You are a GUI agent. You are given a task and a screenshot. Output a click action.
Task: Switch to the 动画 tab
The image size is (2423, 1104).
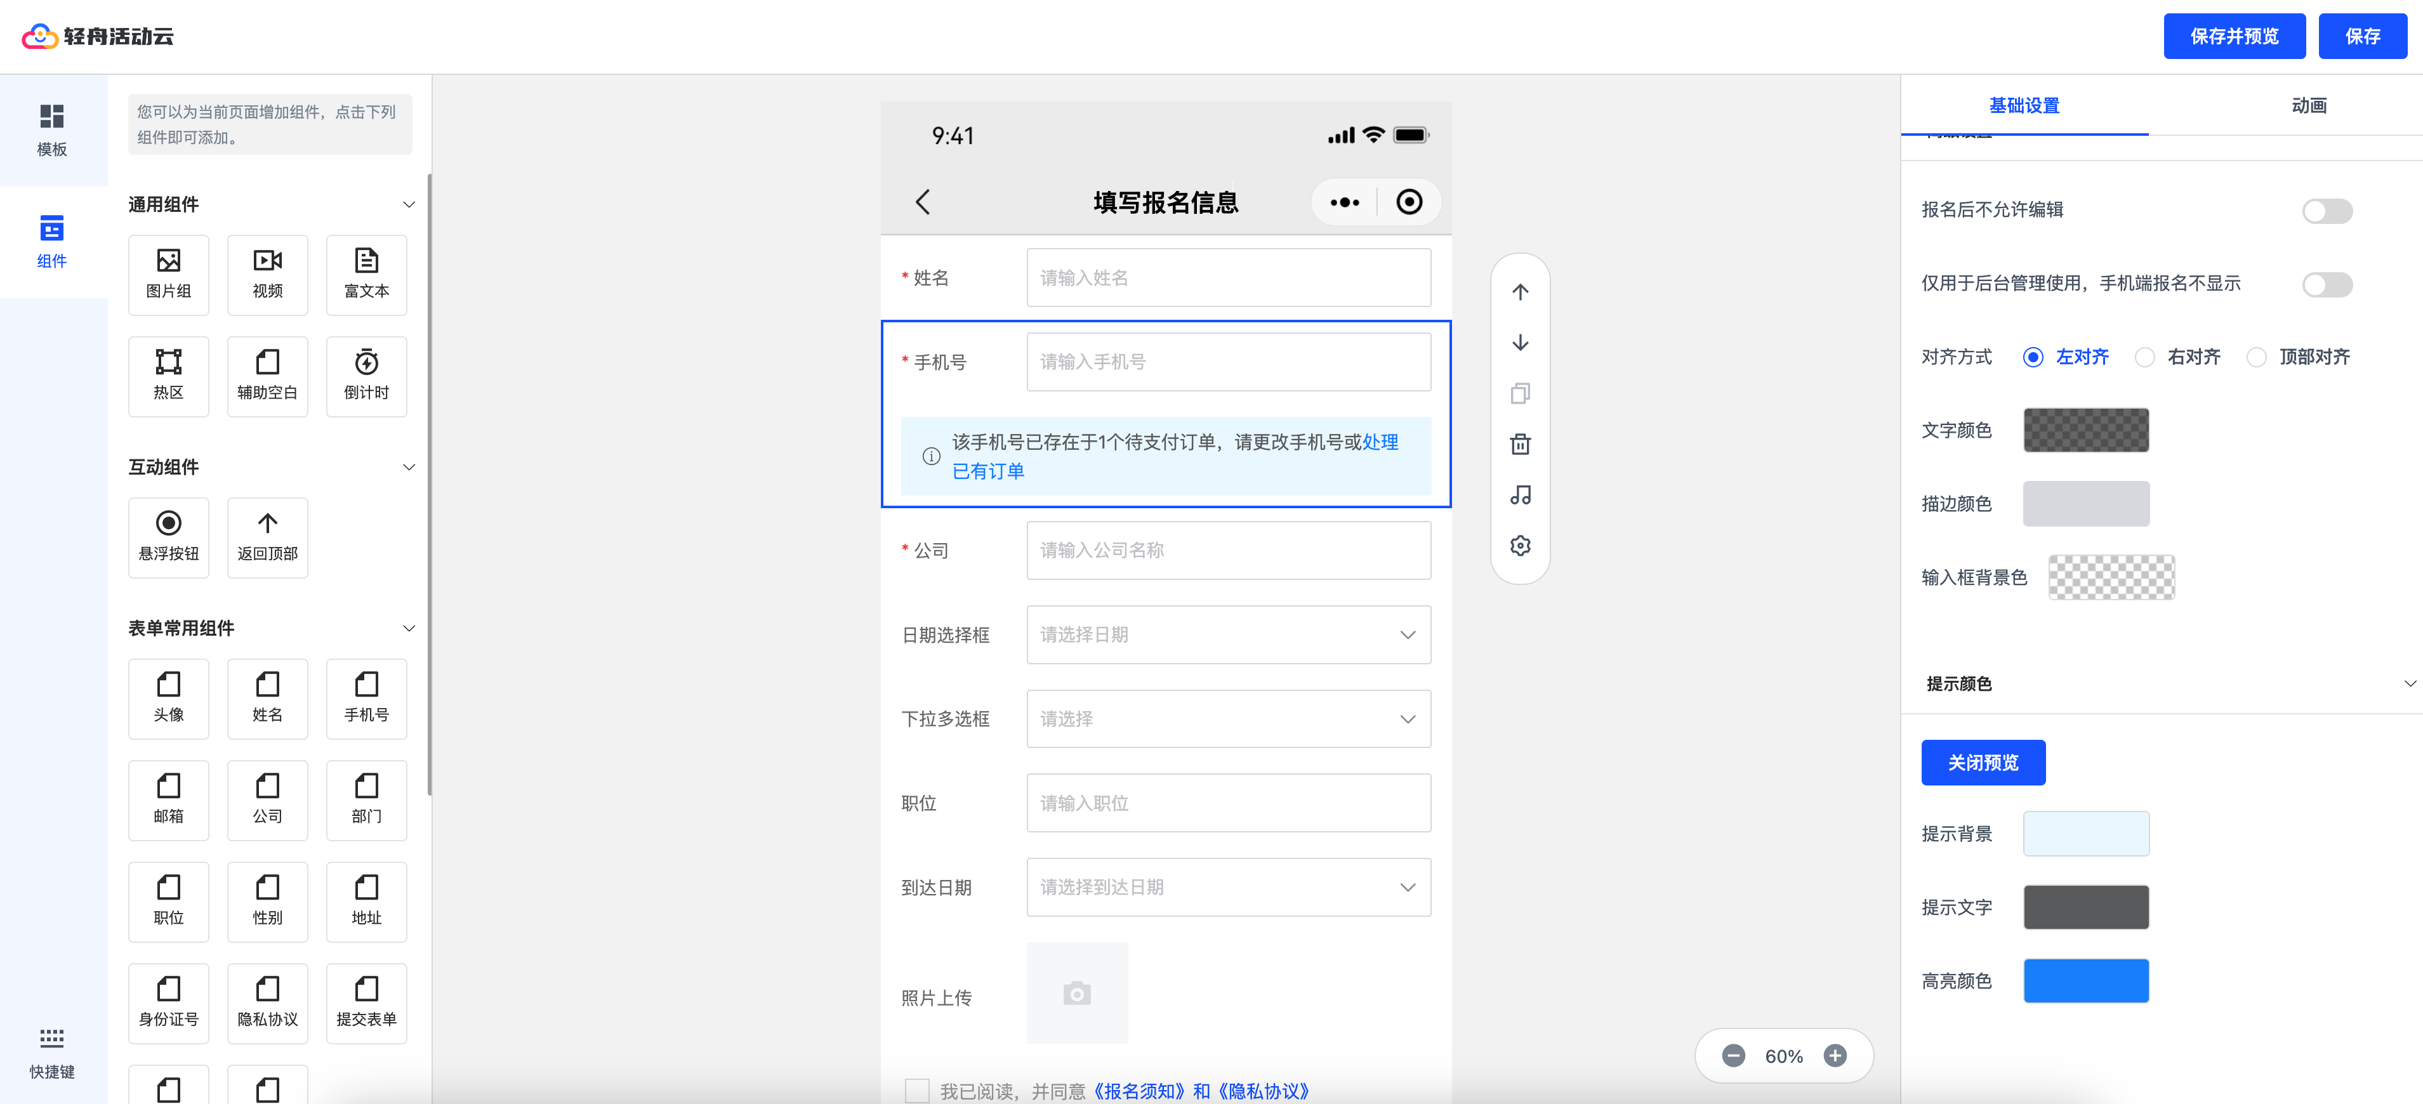pyautogui.click(x=2308, y=105)
